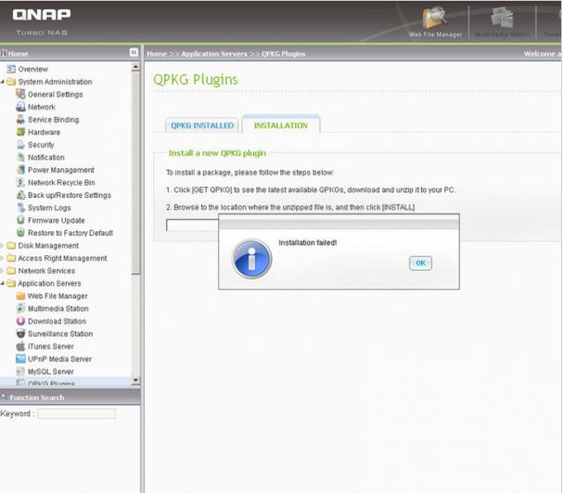Open the Home sidebar header
Viewport: 563px width, 493px height.
pyautogui.click(x=15, y=54)
